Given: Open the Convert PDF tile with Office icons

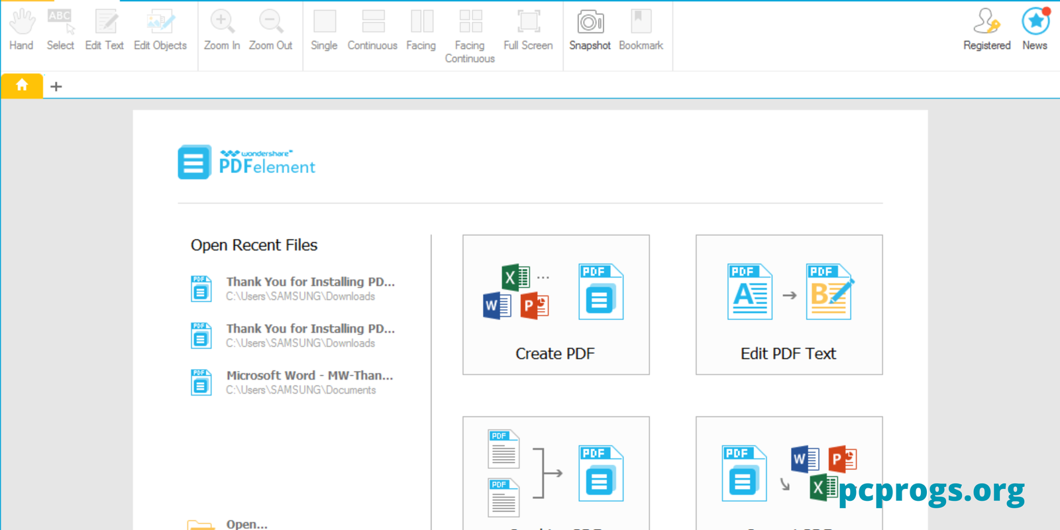Looking at the screenshot, I should pos(789,473).
